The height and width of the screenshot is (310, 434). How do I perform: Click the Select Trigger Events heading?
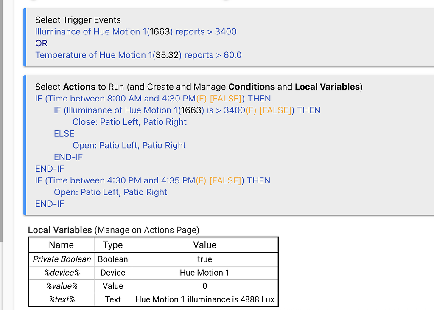pos(78,20)
